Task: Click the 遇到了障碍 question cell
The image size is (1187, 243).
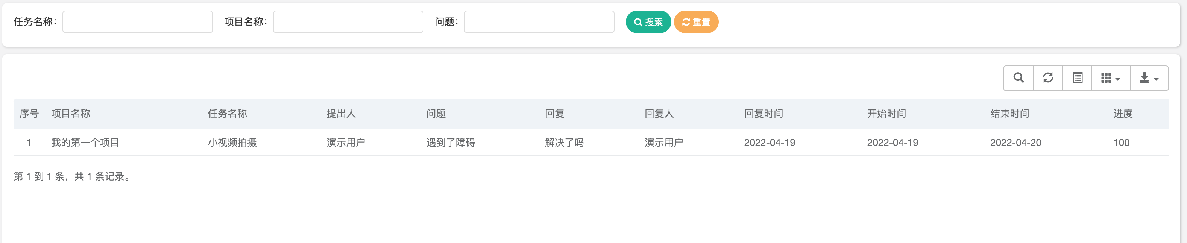Action: [x=451, y=143]
